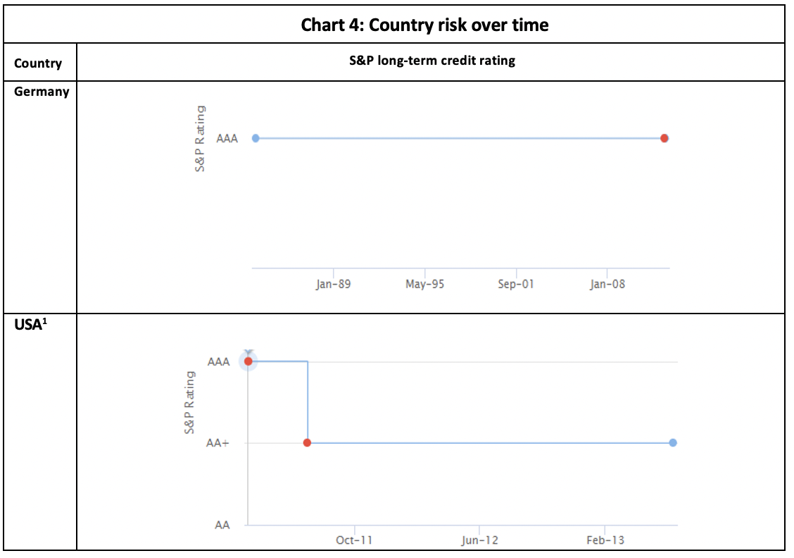Click the Jan-08 axis label
The image size is (794, 558).
[x=607, y=285]
